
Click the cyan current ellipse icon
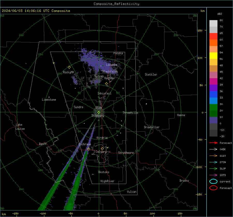[x=213, y=181]
